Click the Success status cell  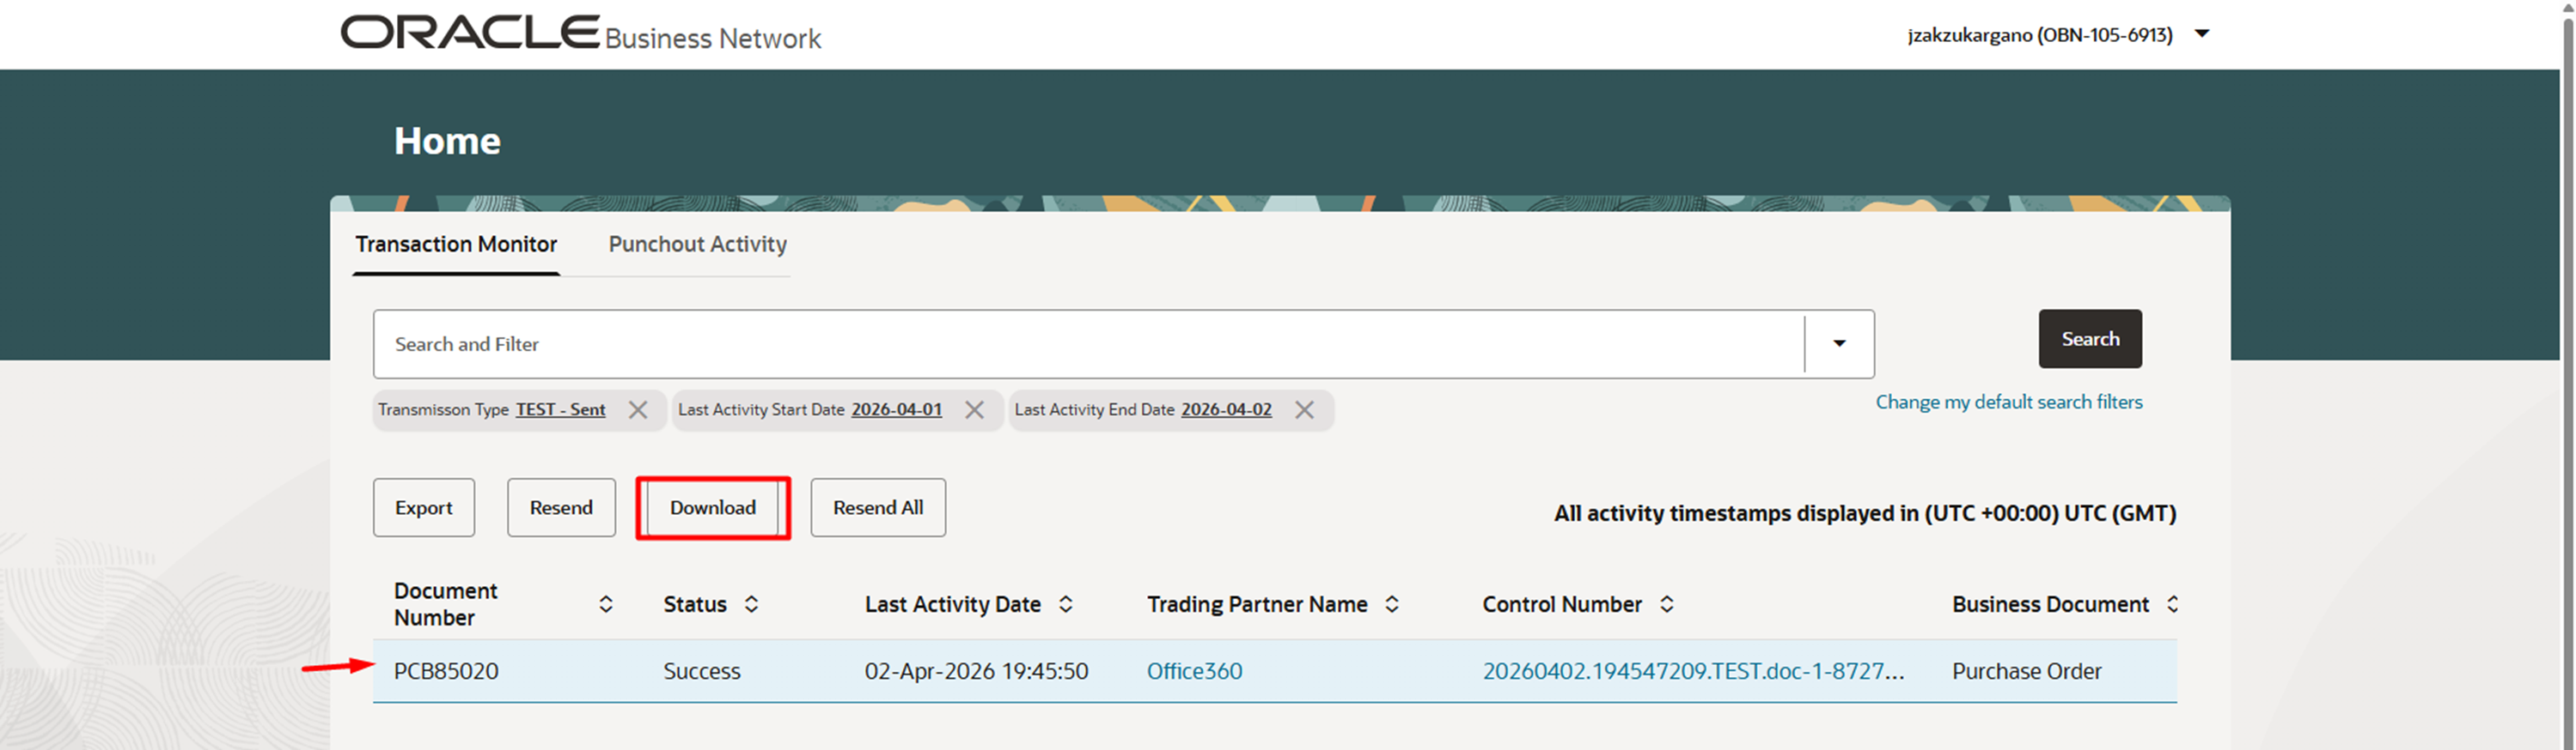[x=702, y=671]
